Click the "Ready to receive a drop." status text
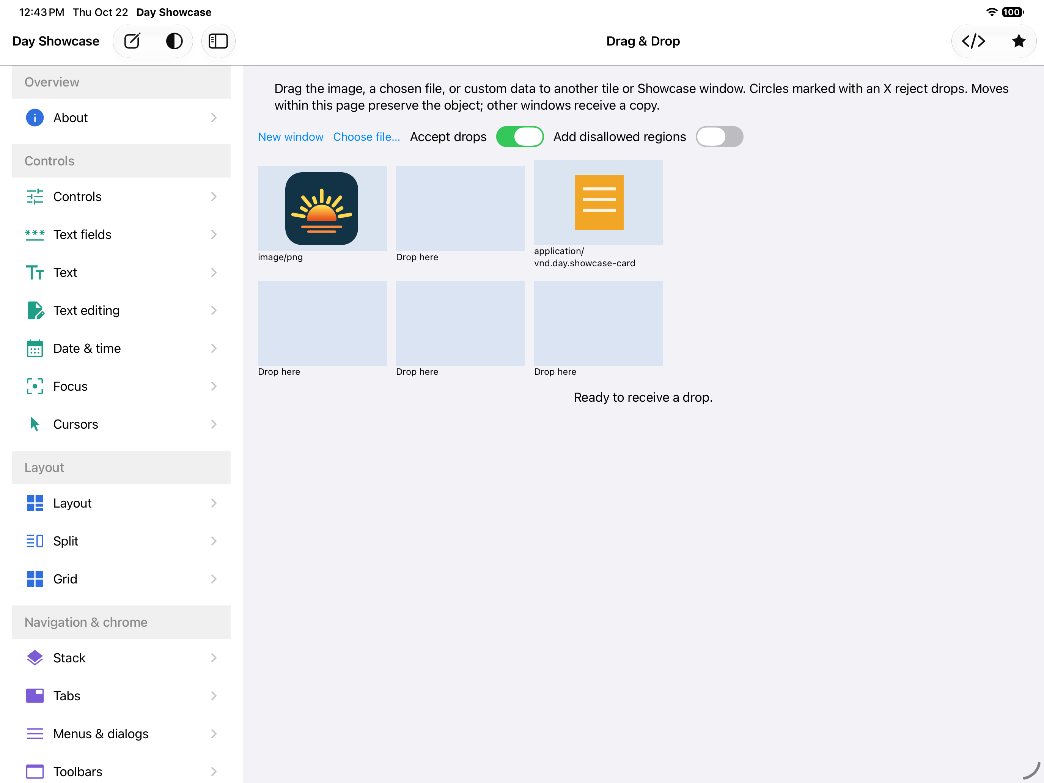Viewport: 1044px width, 783px height. tap(643, 398)
